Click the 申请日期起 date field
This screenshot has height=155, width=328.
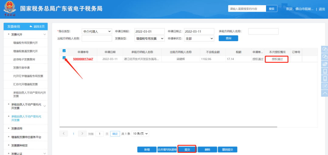pyautogui.click(x=149, y=31)
